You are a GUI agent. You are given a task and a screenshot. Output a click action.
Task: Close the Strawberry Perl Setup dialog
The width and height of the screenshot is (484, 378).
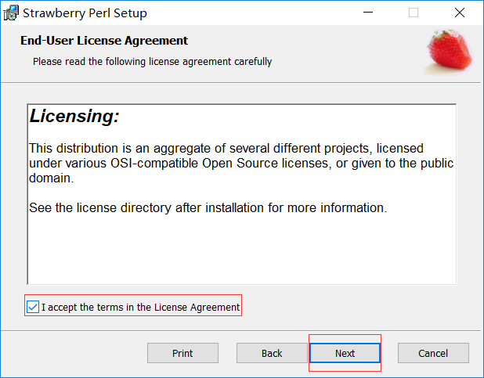[x=460, y=13]
